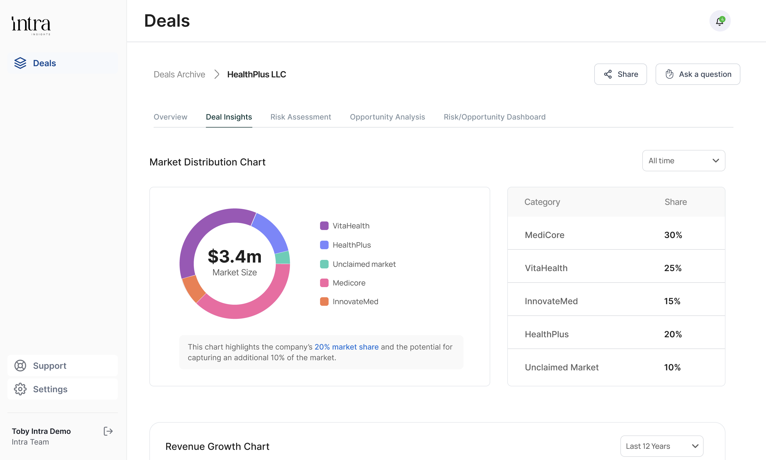Viewport: 766px width, 460px height.
Task: Click the notification bell icon
Action: 720,21
